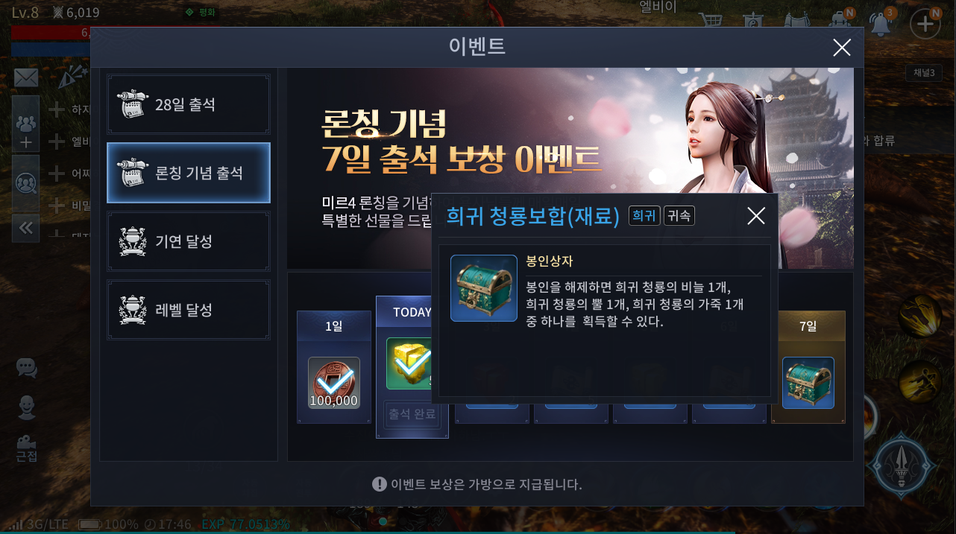Click the 1일 copper coin reward
This screenshot has width=956, height=534.
(x=334, y=383)
